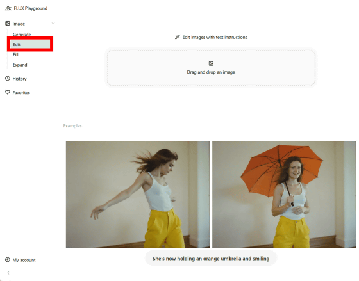Click the magic wand edit icon

point(177,37)
